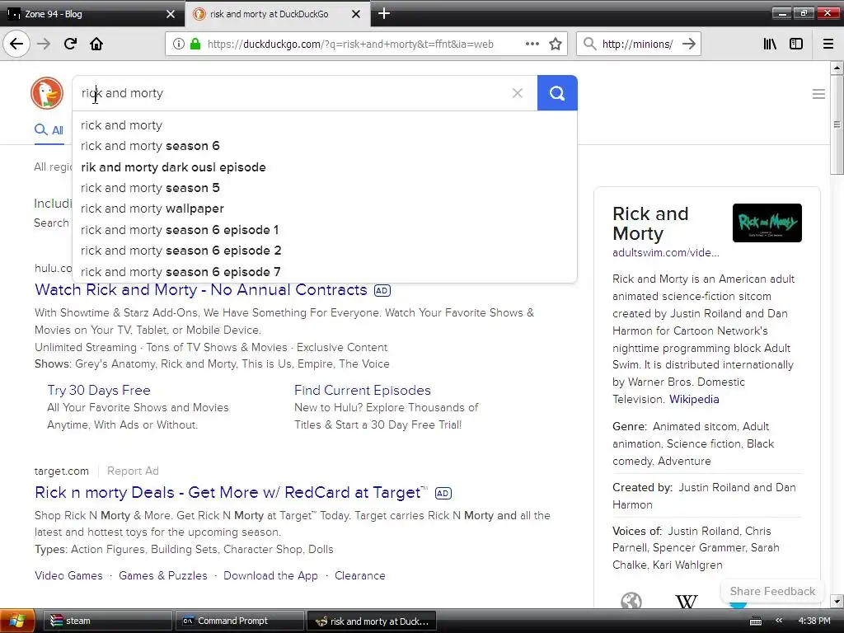Choose 'rick and morty season 6 episode 2'
Viewport: 844px width, 633px height.
click(325, 251)
